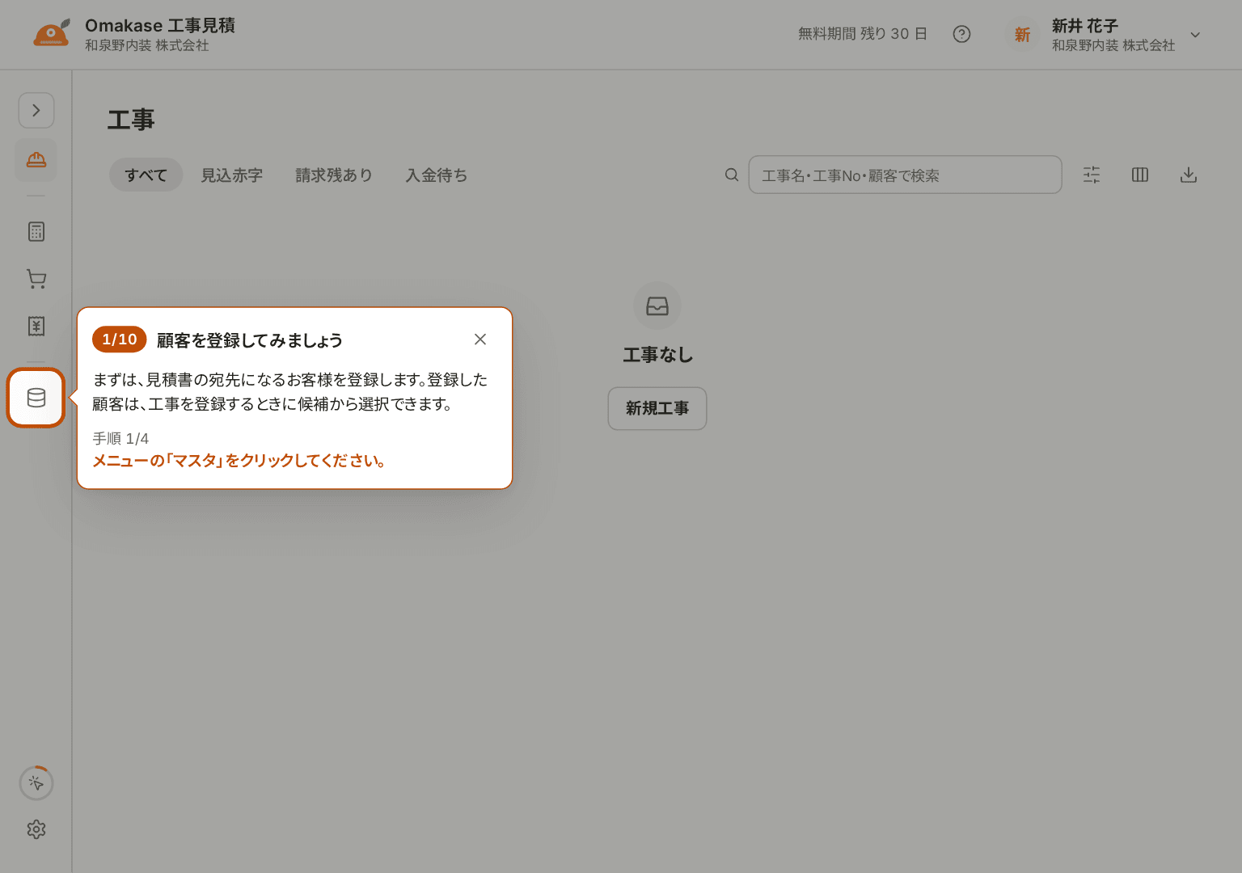This screenshot has width=1242, height=873.
Task: Open the construction helmet sidebar icon
Action: point(36,159)
